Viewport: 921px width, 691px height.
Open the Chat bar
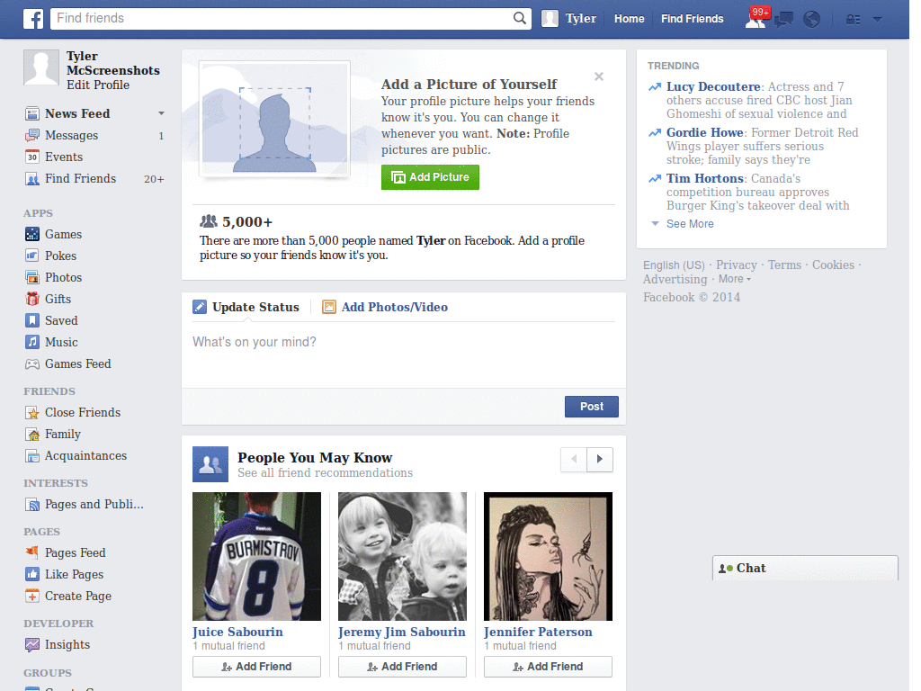(x=805, y=569)
